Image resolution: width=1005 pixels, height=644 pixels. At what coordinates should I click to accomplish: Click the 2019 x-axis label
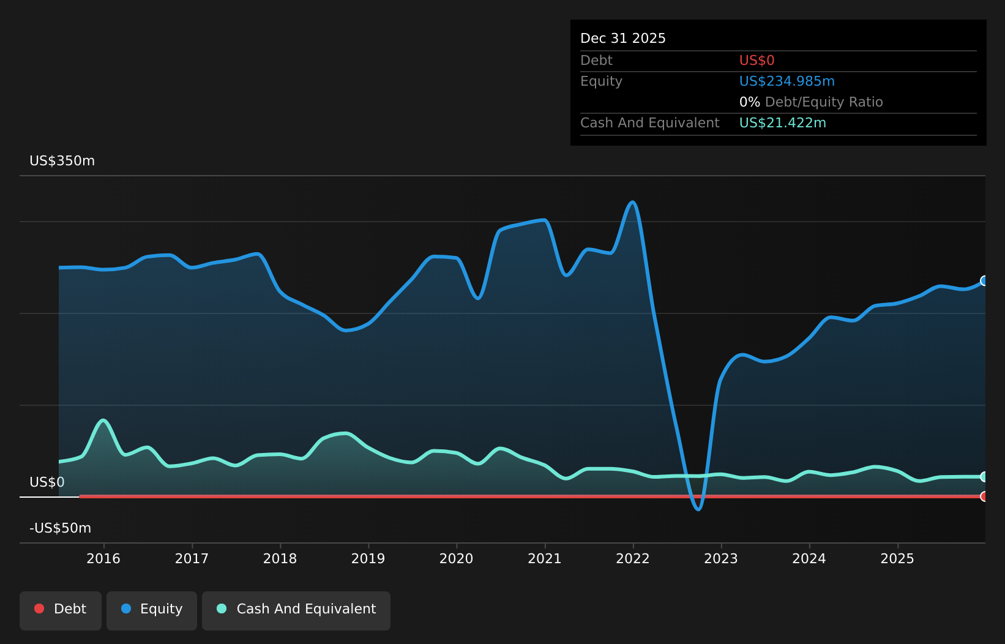(368, 559)
